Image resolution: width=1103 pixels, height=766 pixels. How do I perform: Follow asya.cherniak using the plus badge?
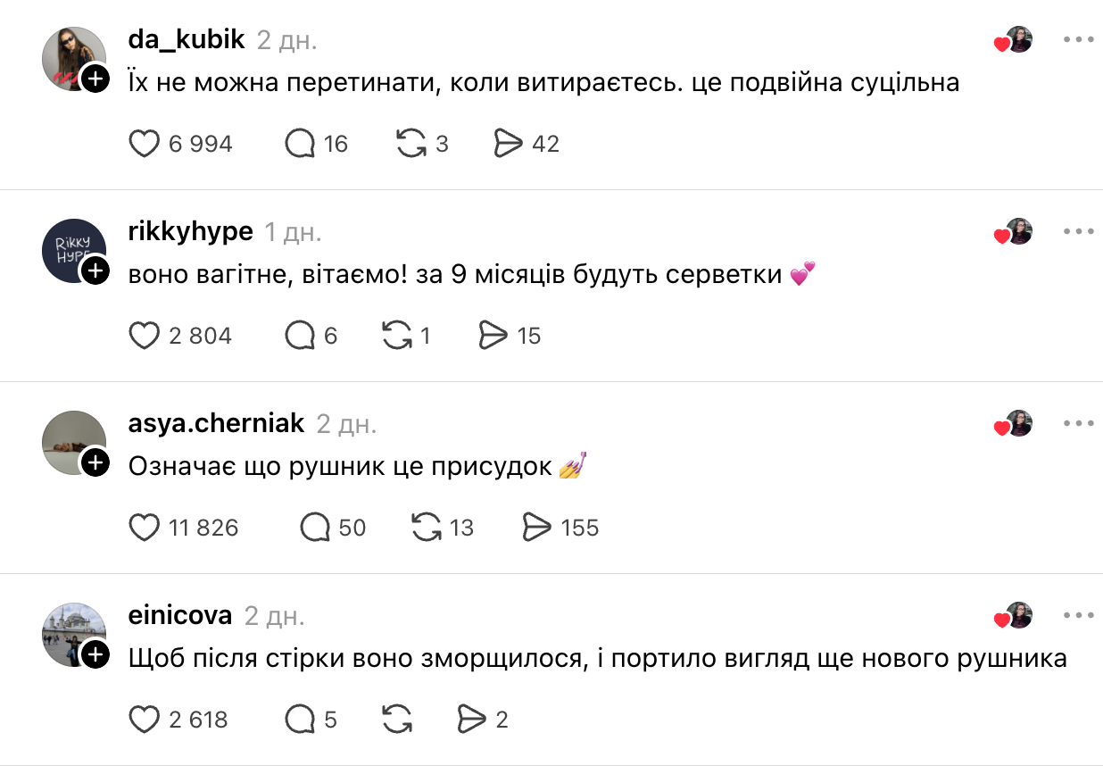coord(95,462)
